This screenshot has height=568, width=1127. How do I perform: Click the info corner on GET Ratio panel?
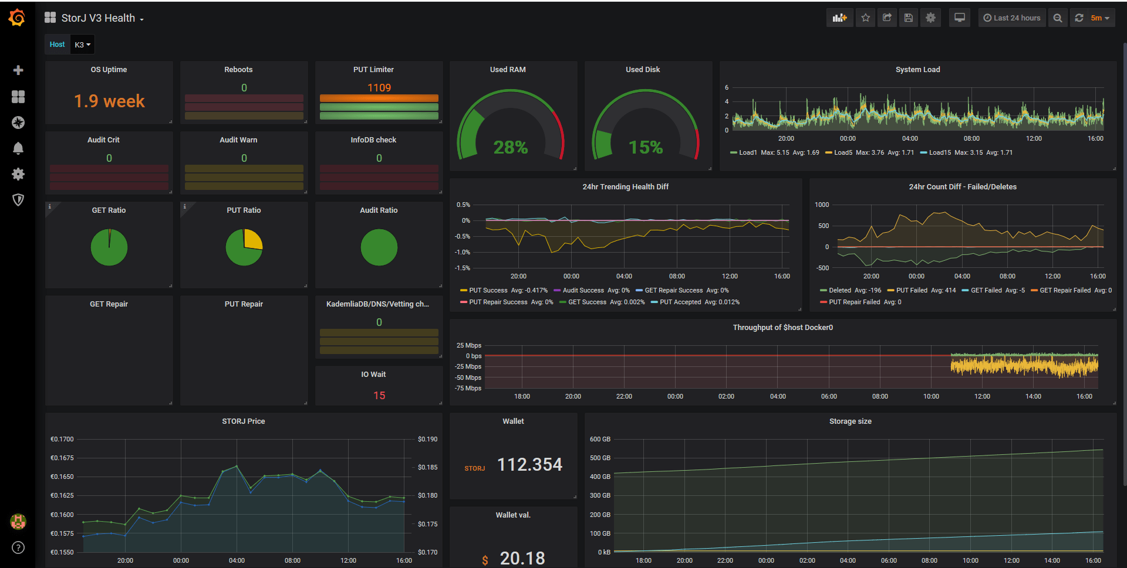50,206
